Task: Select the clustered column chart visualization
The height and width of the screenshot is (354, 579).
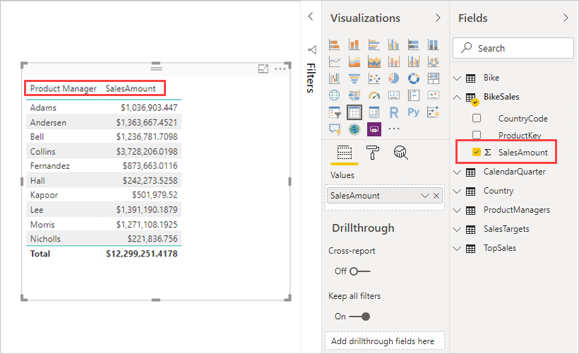Action: tap(393, 45)
